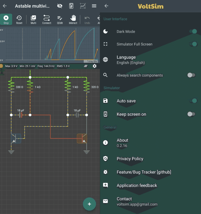Click the Min 29.1 mV reading

coord(27,66)
